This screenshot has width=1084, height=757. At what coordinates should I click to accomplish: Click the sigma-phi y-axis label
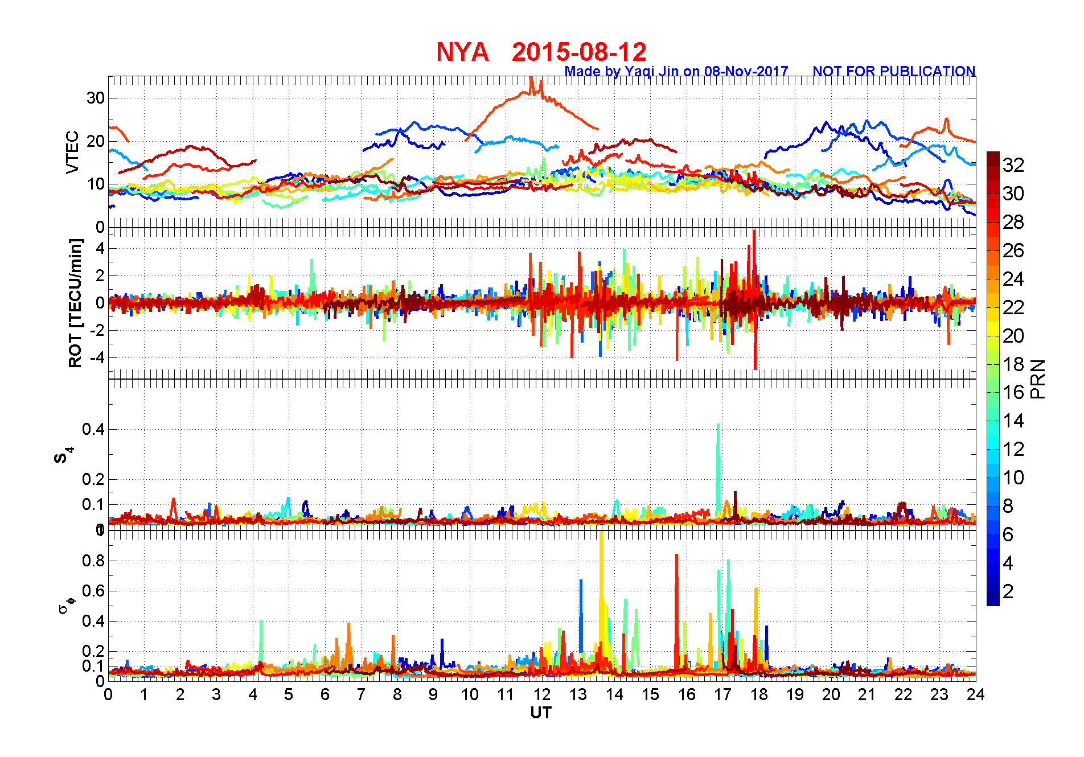(66, 605)
